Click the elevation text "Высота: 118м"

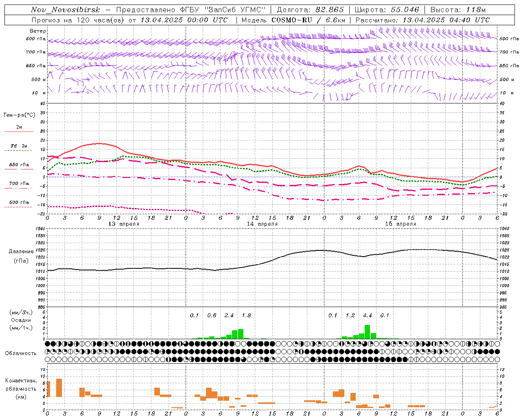pyautogui.click(x=458, y=10)
